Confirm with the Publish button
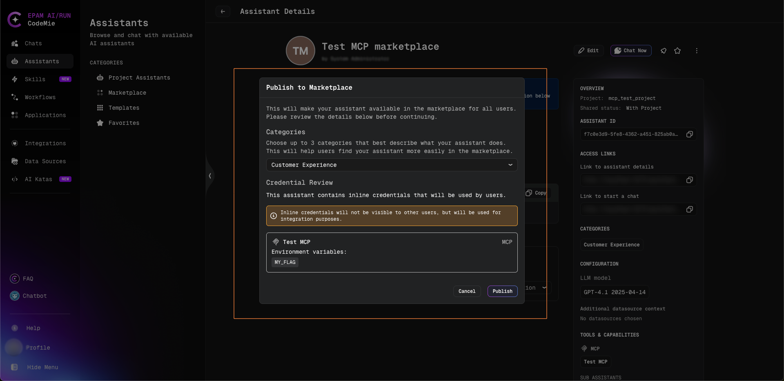The width and height of the screenshot is (784, 381). pos(502,291)
